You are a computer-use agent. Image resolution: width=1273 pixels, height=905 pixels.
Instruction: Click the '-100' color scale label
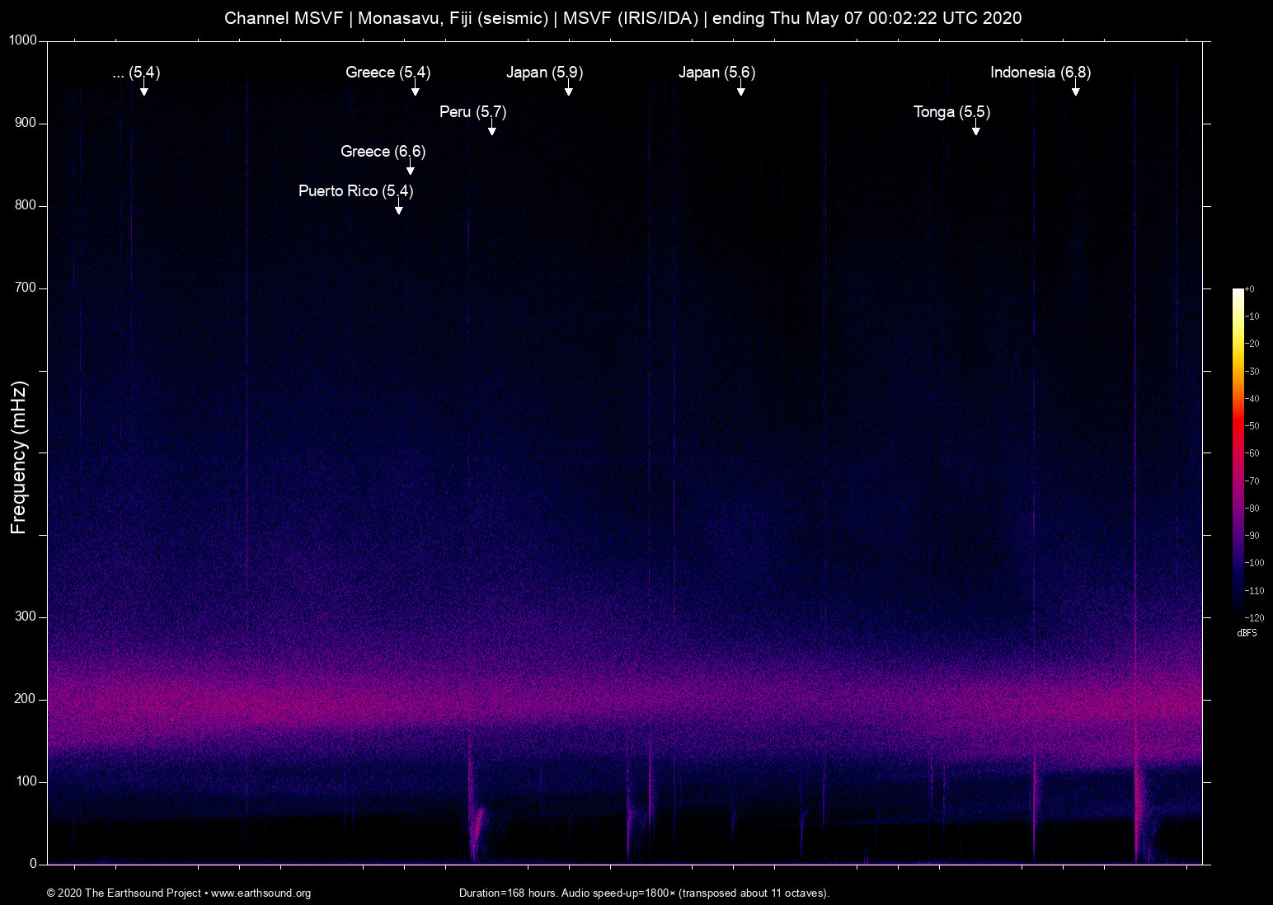tap(1254, 563)
